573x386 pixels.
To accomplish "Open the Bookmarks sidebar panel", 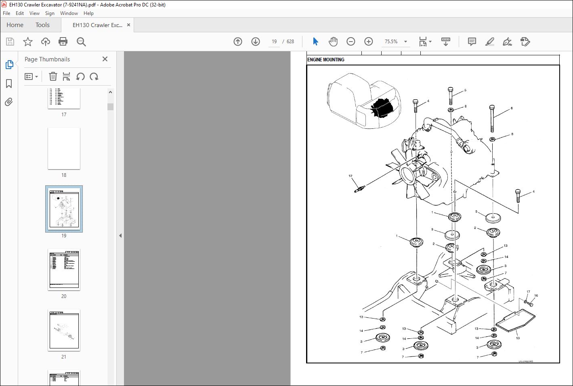I will [x=9, y=84].
